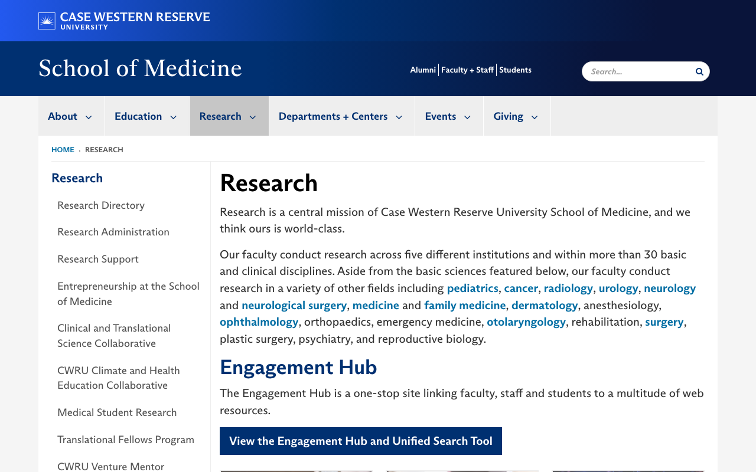Click the Case Western Reserve University logo

(124, 21)
